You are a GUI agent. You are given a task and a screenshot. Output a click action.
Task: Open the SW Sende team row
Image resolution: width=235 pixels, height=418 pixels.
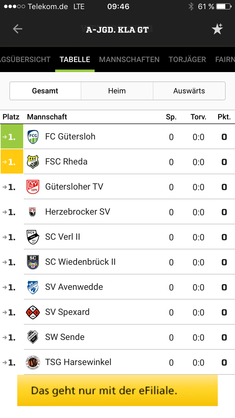click(x=65, y=337)
